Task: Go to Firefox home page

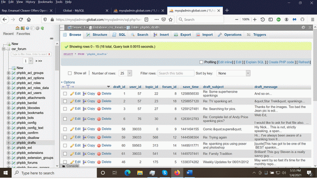Action: 29,19
